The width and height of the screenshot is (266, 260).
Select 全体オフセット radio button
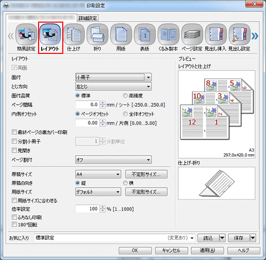tap(126, 114)
